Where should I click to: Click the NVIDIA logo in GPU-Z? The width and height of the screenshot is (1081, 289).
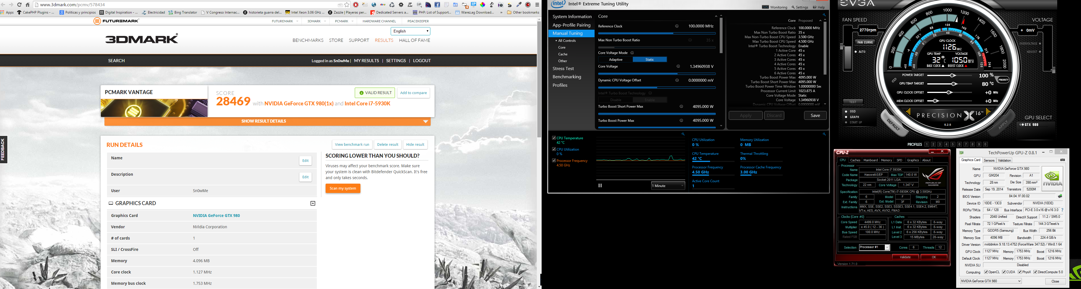point(1052,179)
